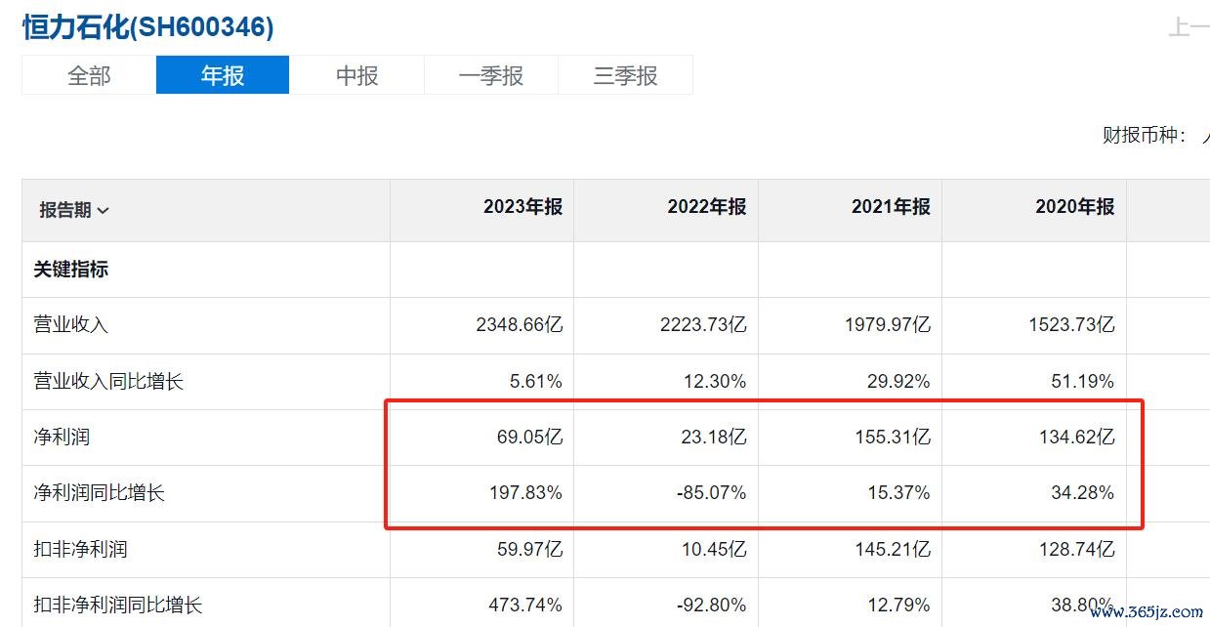Screen dimensions: 1210x627
Task: Click the 155.31亿 net profit value
Action: pos(893,437)
